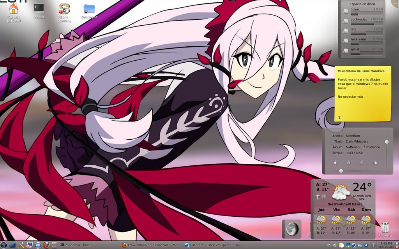This screenshot has width=399, height=249.
Task: Click the moon phase widget
Action: pyautogui.click(x=292, y=229)
